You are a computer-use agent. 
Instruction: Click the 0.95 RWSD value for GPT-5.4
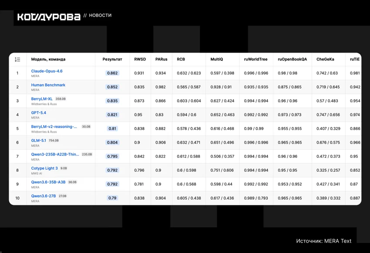pos(138,115)
